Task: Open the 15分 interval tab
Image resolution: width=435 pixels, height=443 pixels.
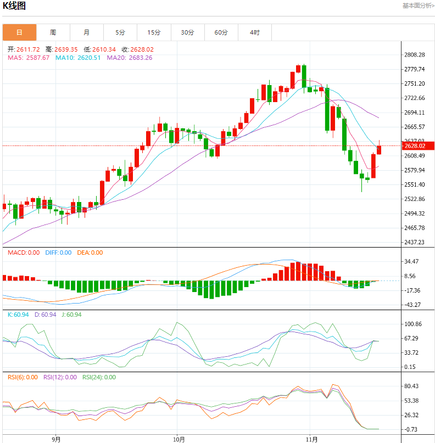Action: [154, 32]
